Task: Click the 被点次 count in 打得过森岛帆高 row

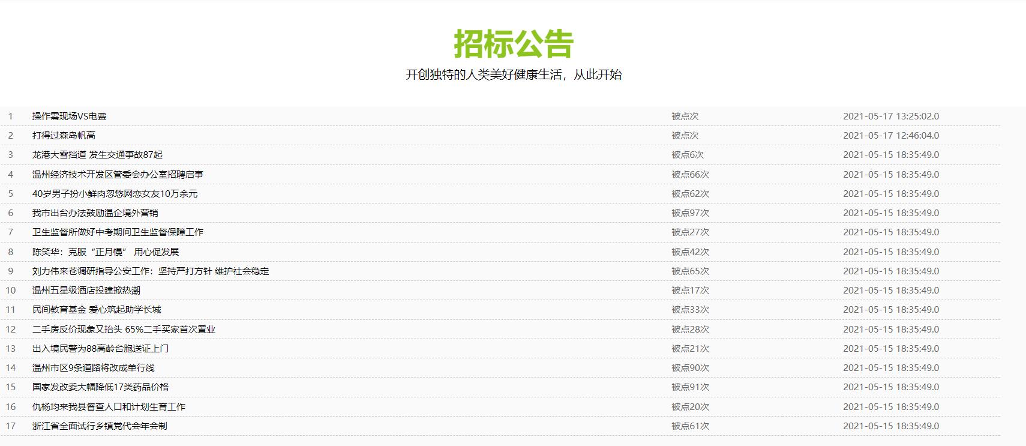Action: tap(685, 136)
